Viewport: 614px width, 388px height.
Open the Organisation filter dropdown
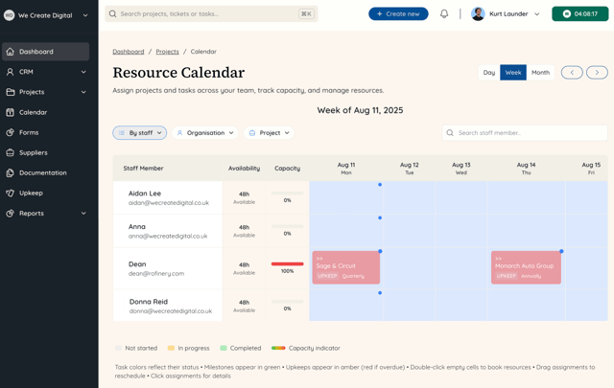click(x=204, y=133)
